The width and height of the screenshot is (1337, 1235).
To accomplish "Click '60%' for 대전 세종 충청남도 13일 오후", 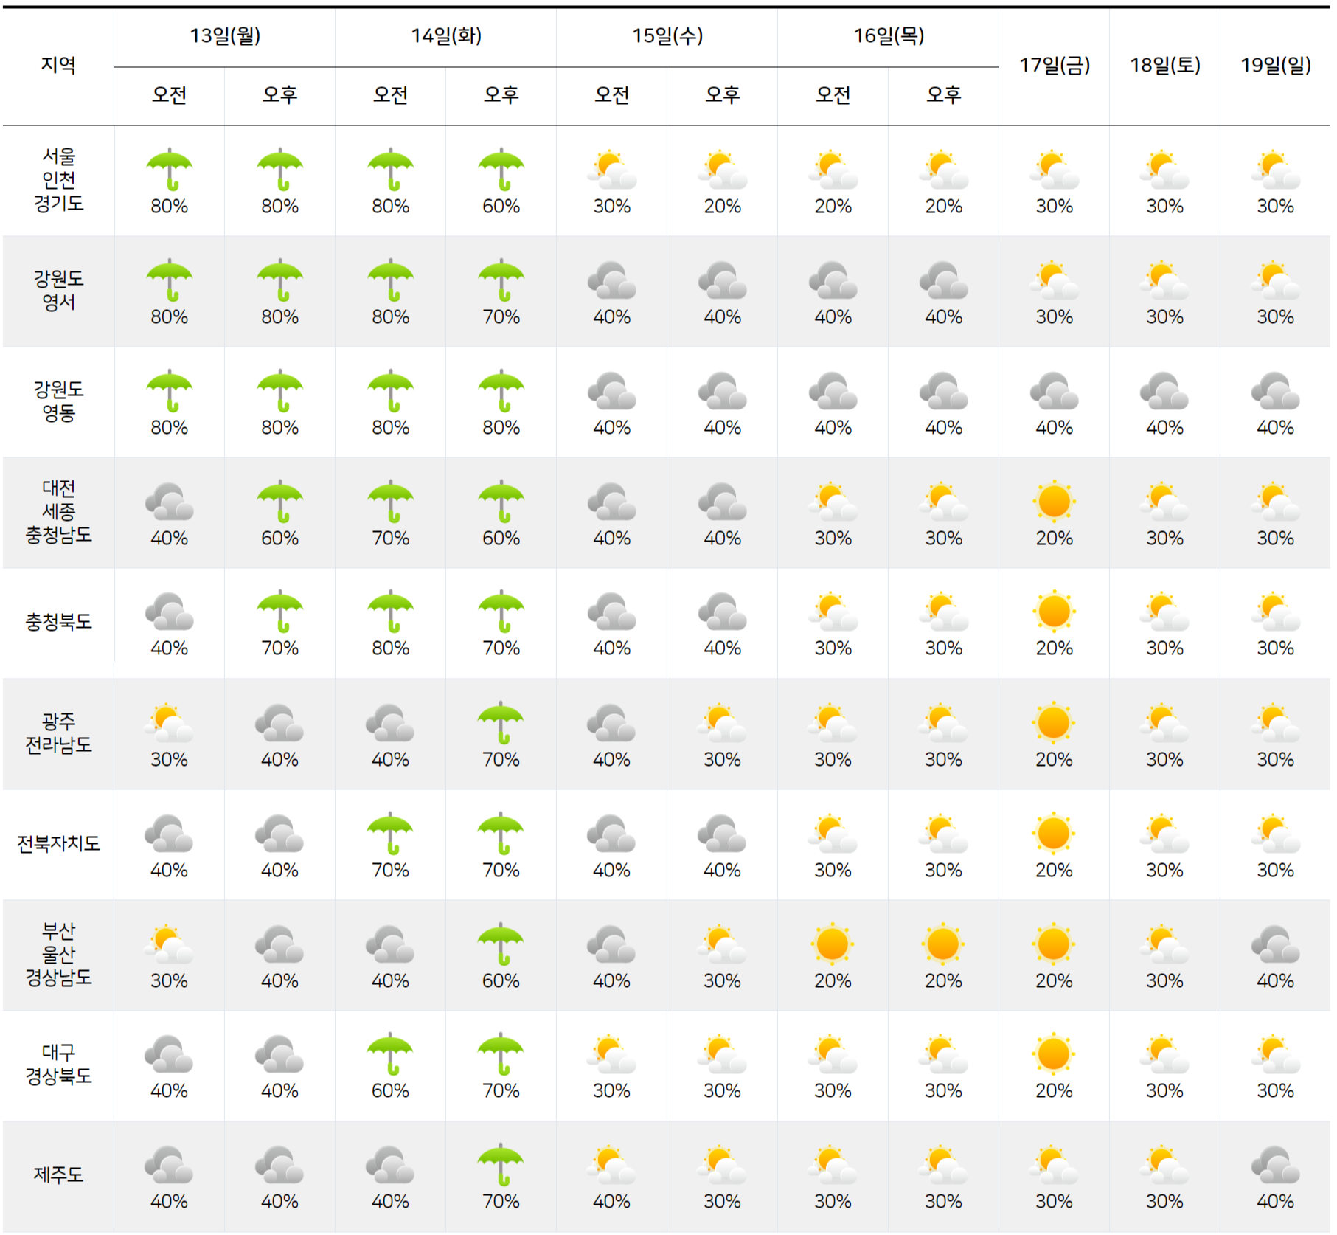I will 279,539.
